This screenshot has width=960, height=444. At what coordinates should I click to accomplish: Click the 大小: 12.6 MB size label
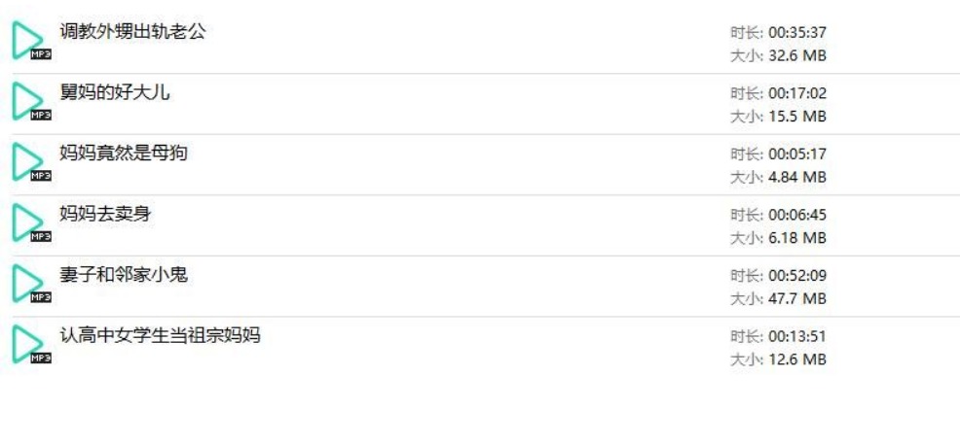pos(778,359)
